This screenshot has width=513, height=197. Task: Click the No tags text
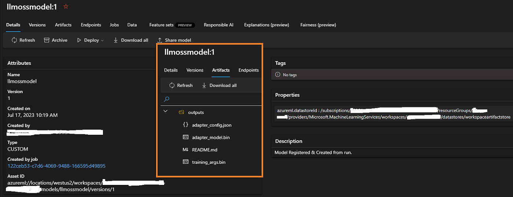(x=290, y=75)
